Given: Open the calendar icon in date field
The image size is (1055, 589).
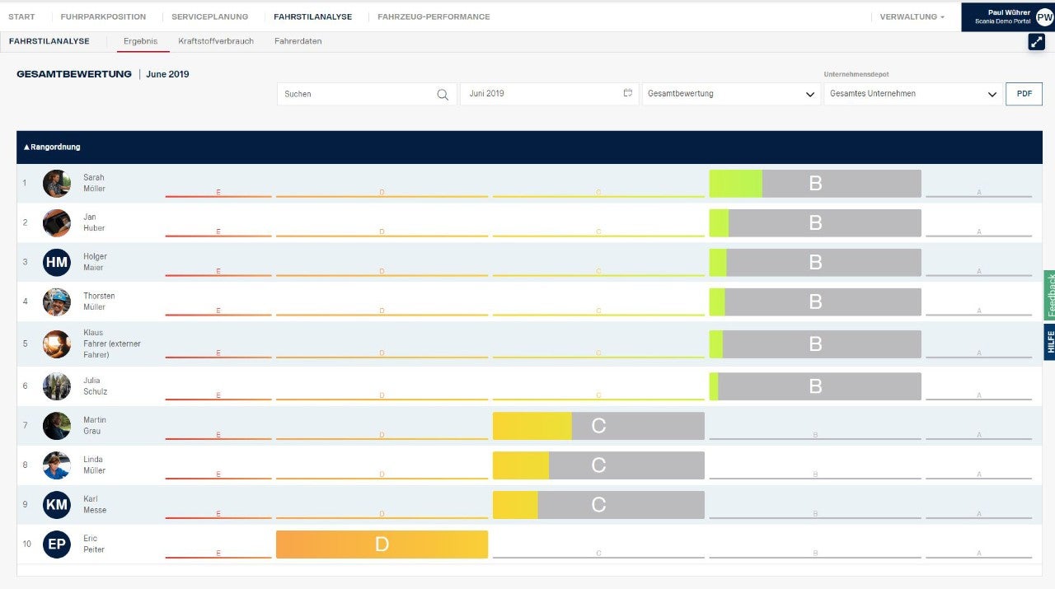Looking at the screenshot, I should 628,93.
